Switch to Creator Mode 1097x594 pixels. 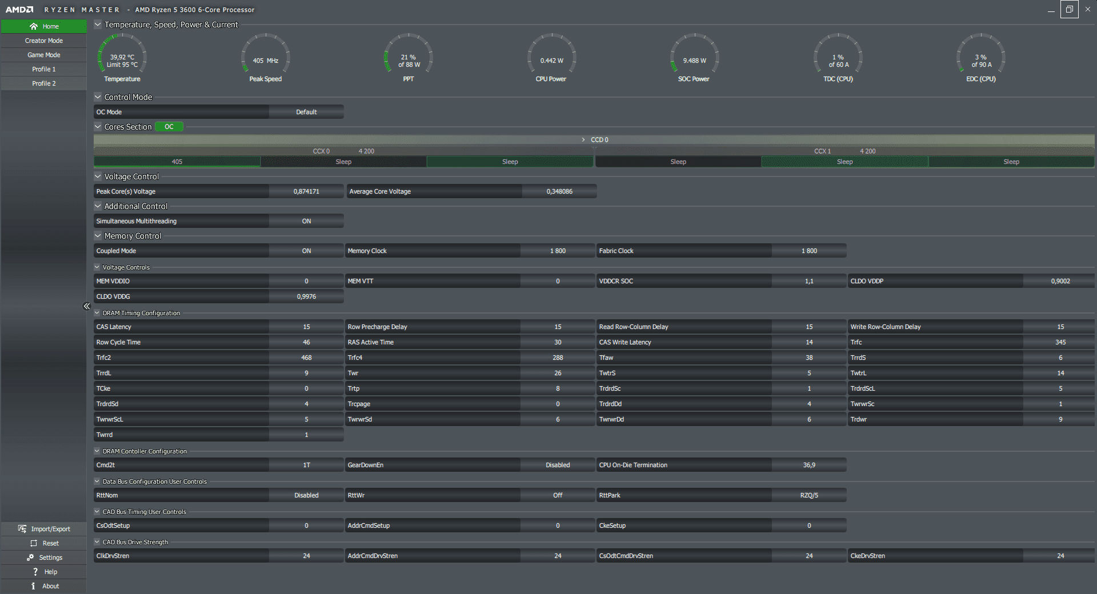click(44, 41)
